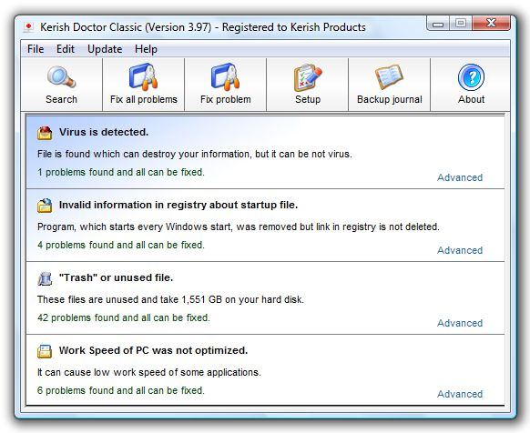Screen dimensions: 530x433
Task: Click the Work Speed of PC icon
Action: click(45, 351)
